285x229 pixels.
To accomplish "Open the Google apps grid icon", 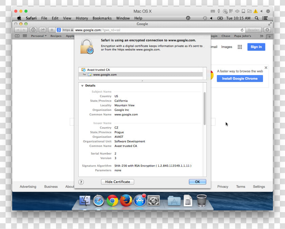I will pos(240,47).
